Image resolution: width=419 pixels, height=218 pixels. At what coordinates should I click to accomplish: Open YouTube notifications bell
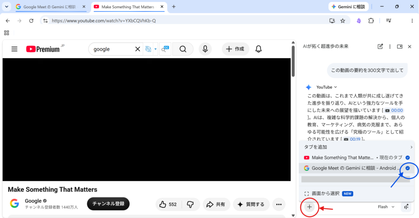click(259, 49)
